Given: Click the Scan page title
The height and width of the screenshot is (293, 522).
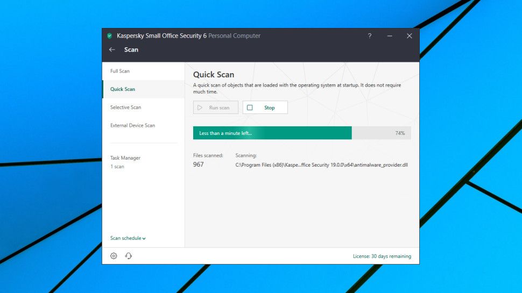Looking at the screenshot, I should [131, 49].
